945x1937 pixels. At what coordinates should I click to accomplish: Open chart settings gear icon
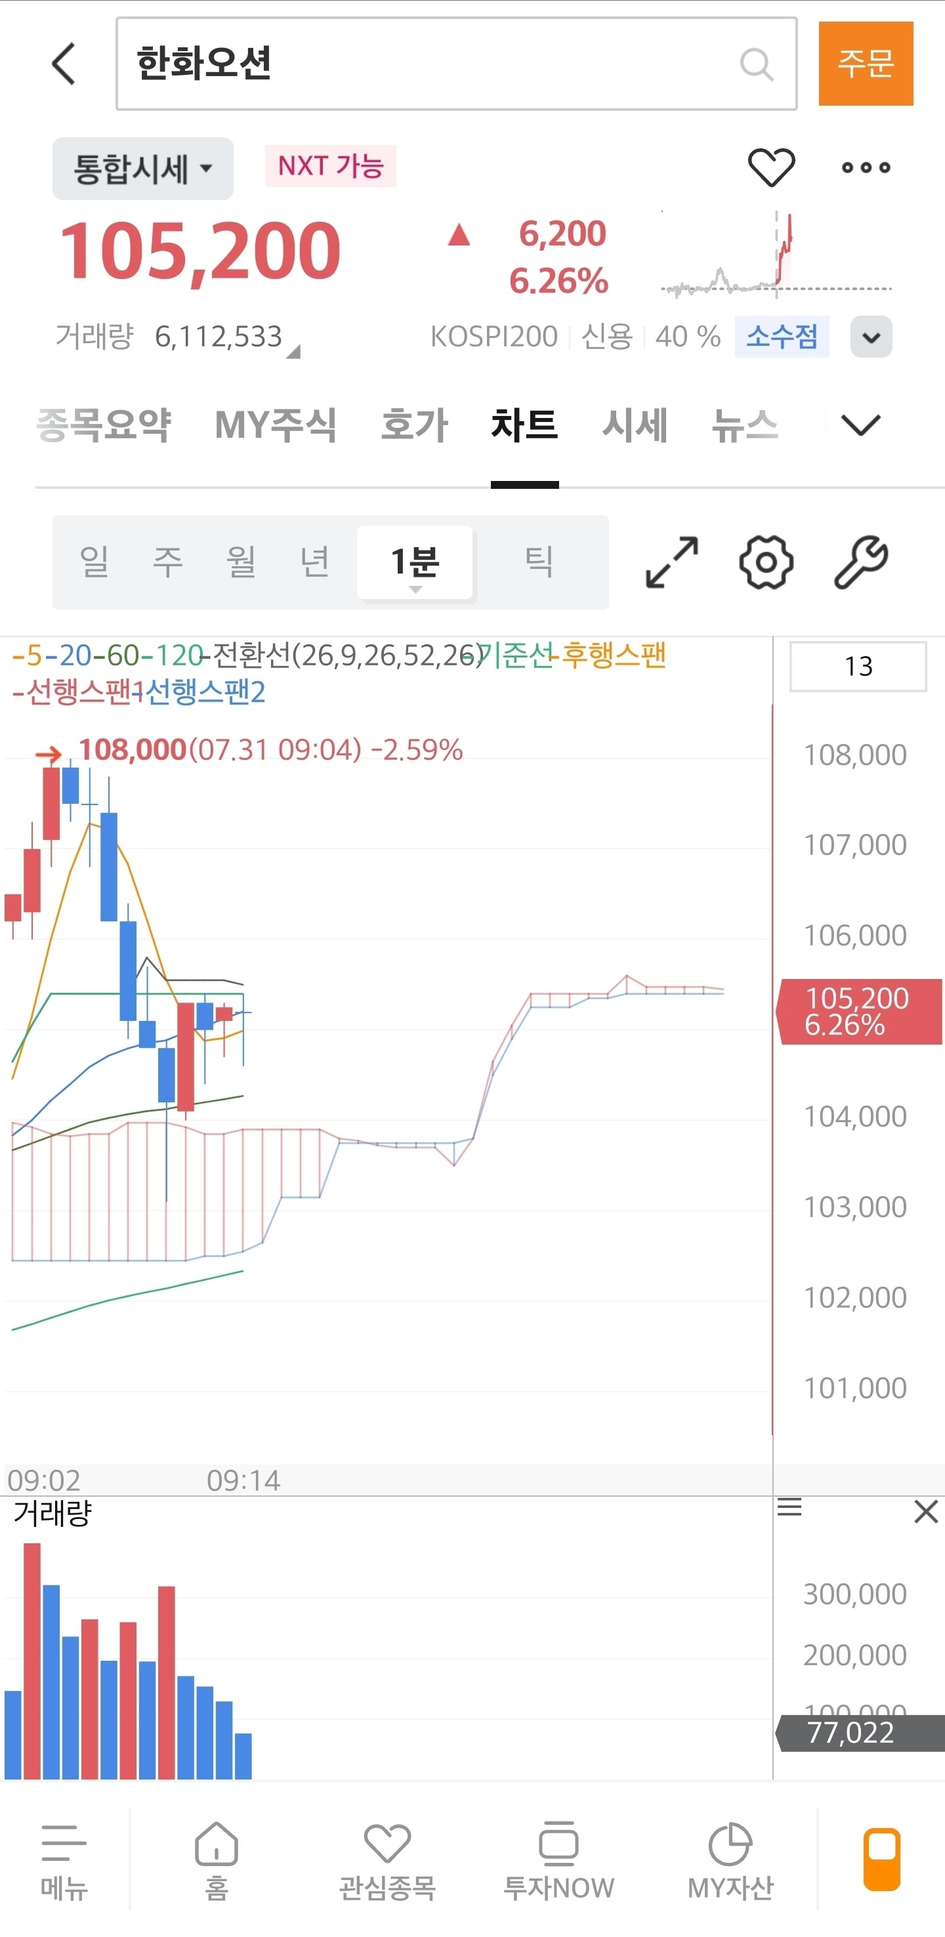(x=765, y=562)
